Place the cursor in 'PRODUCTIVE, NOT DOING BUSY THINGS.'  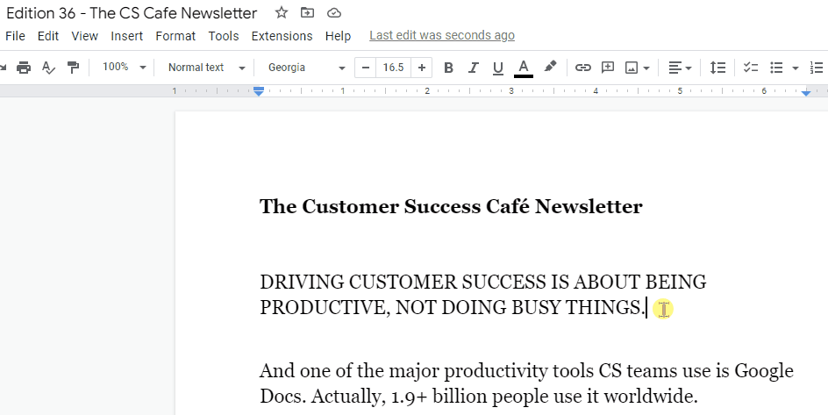pyautogui.click(x=453, y=307)
